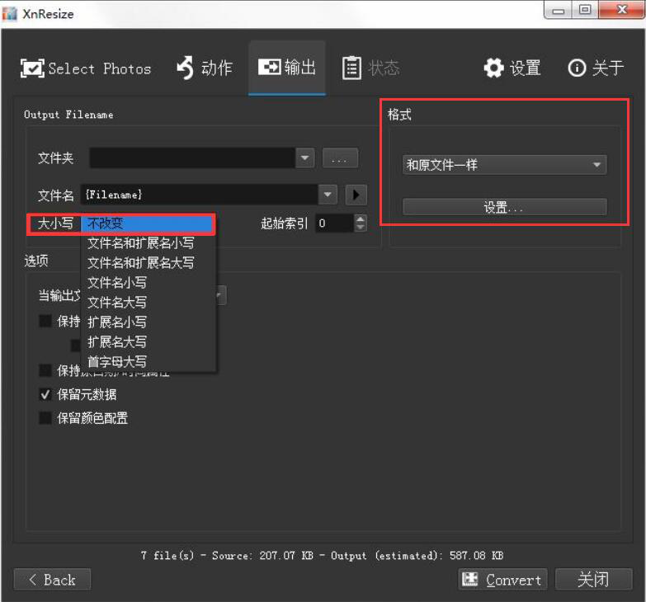Screen dimensions: 646x602
Task: Expand the 文件名 template dropdown
Action: coord(328,195)
